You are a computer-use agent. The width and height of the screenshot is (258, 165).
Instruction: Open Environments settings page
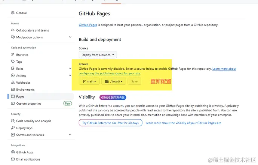(25, 90)
